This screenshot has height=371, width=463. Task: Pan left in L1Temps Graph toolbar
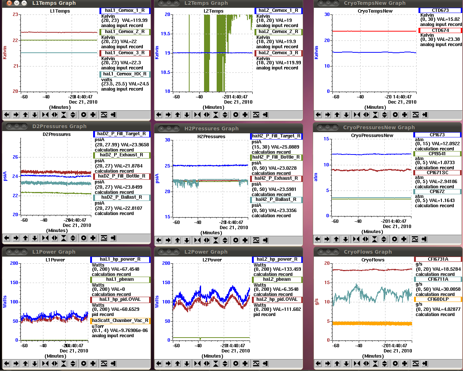pyautogui.click(x=7, y=115)
